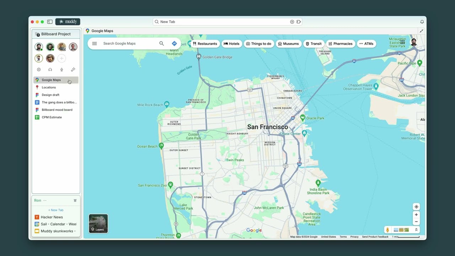Image resolution: width=455 pixels, height=256 pixels.
Task: Focus the New Tab address bar
Action: pos(227,22)
